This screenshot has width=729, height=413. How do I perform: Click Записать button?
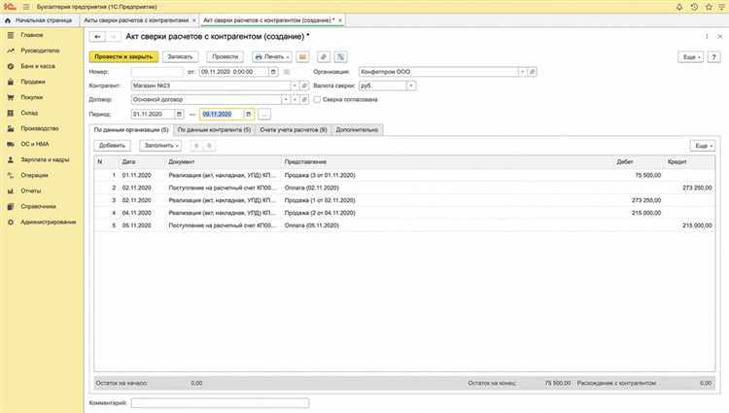[x=180, y=56]
